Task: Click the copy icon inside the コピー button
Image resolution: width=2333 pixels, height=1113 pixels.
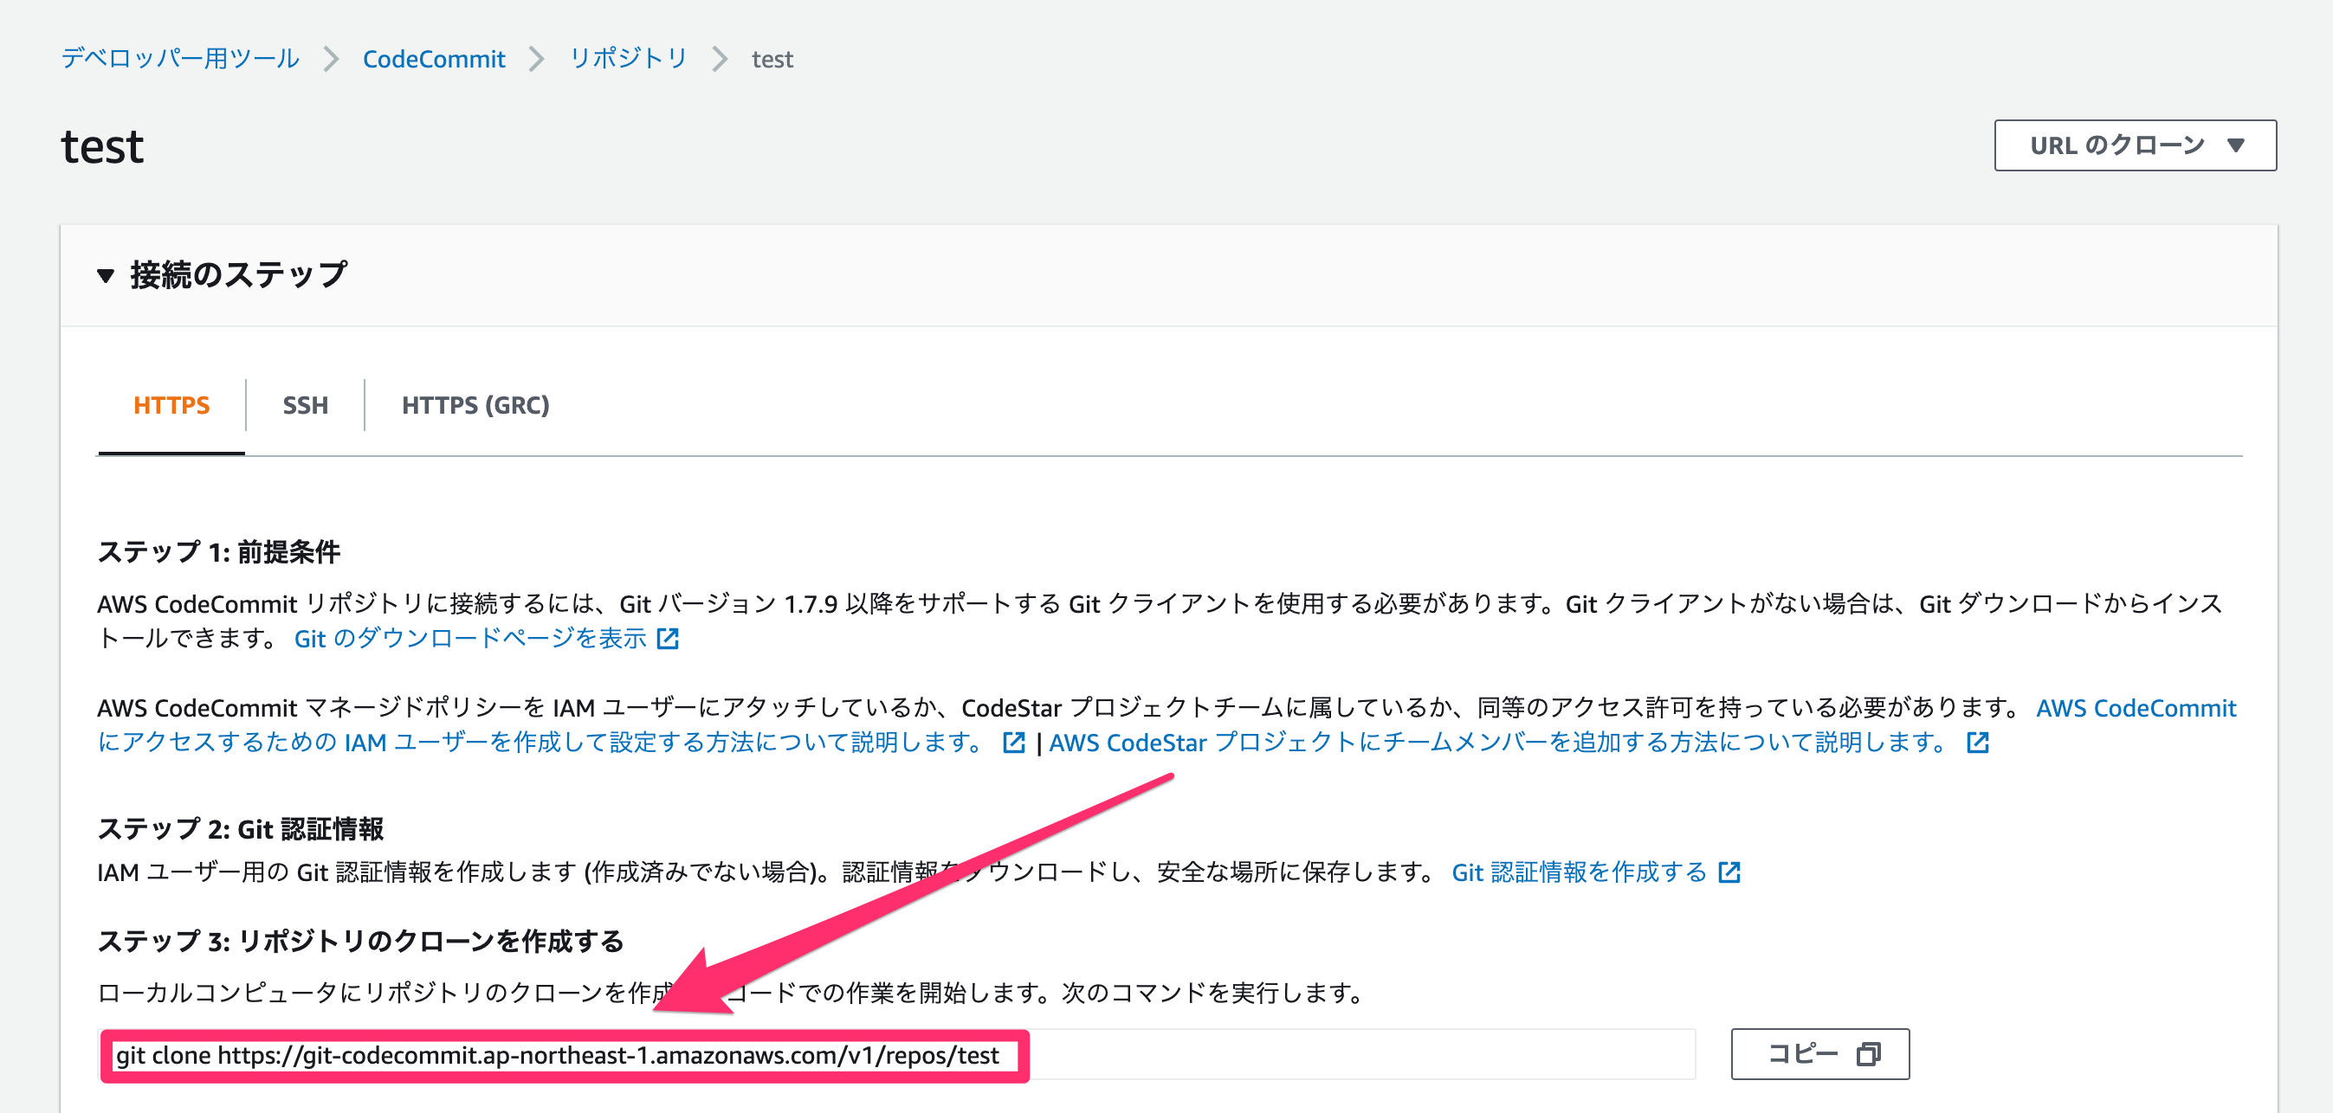Action: click(1869, 1054)
